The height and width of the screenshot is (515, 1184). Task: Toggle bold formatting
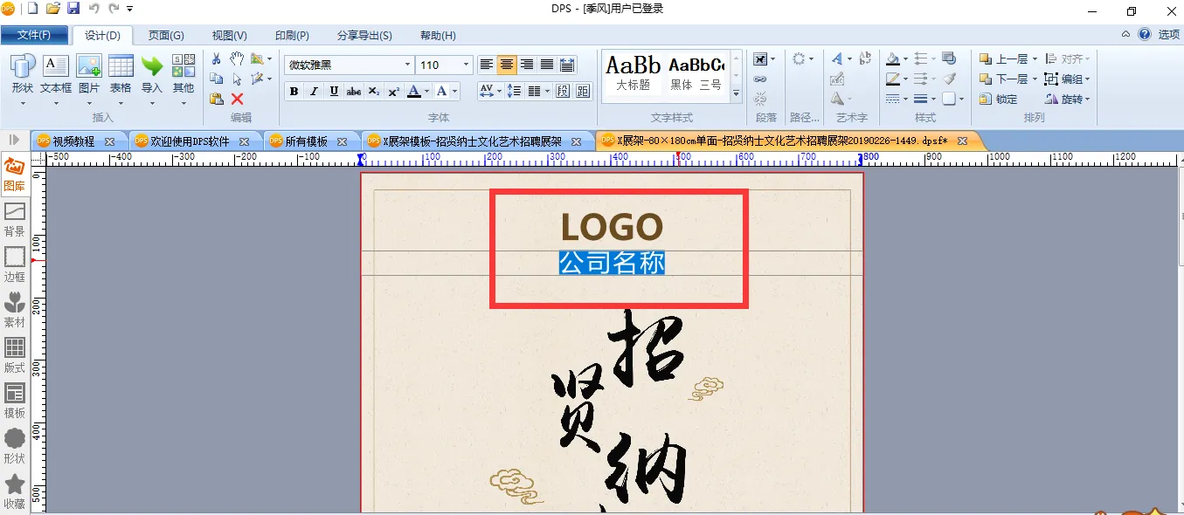pyautogui.click(x=294, y=92)
